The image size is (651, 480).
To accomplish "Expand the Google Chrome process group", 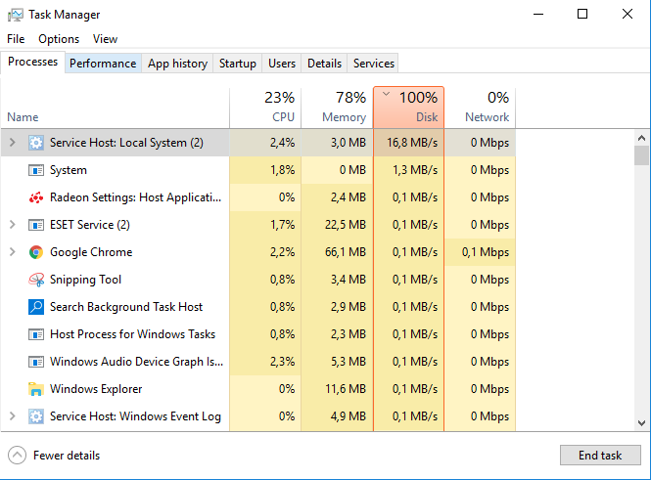I will [x=13, y=252].
